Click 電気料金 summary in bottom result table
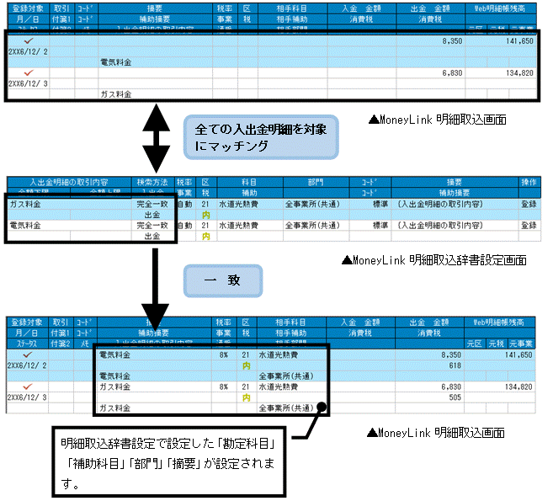Screen dimensions: 553x501 (114, 354)
